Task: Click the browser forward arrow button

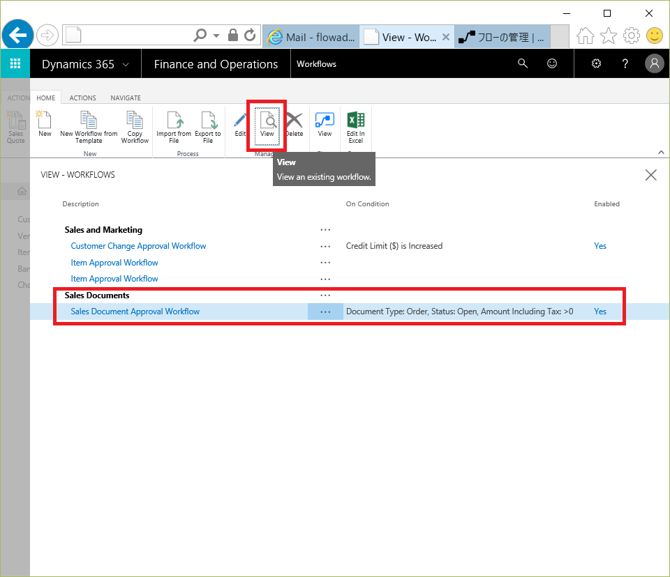Action: coord(47,36)
